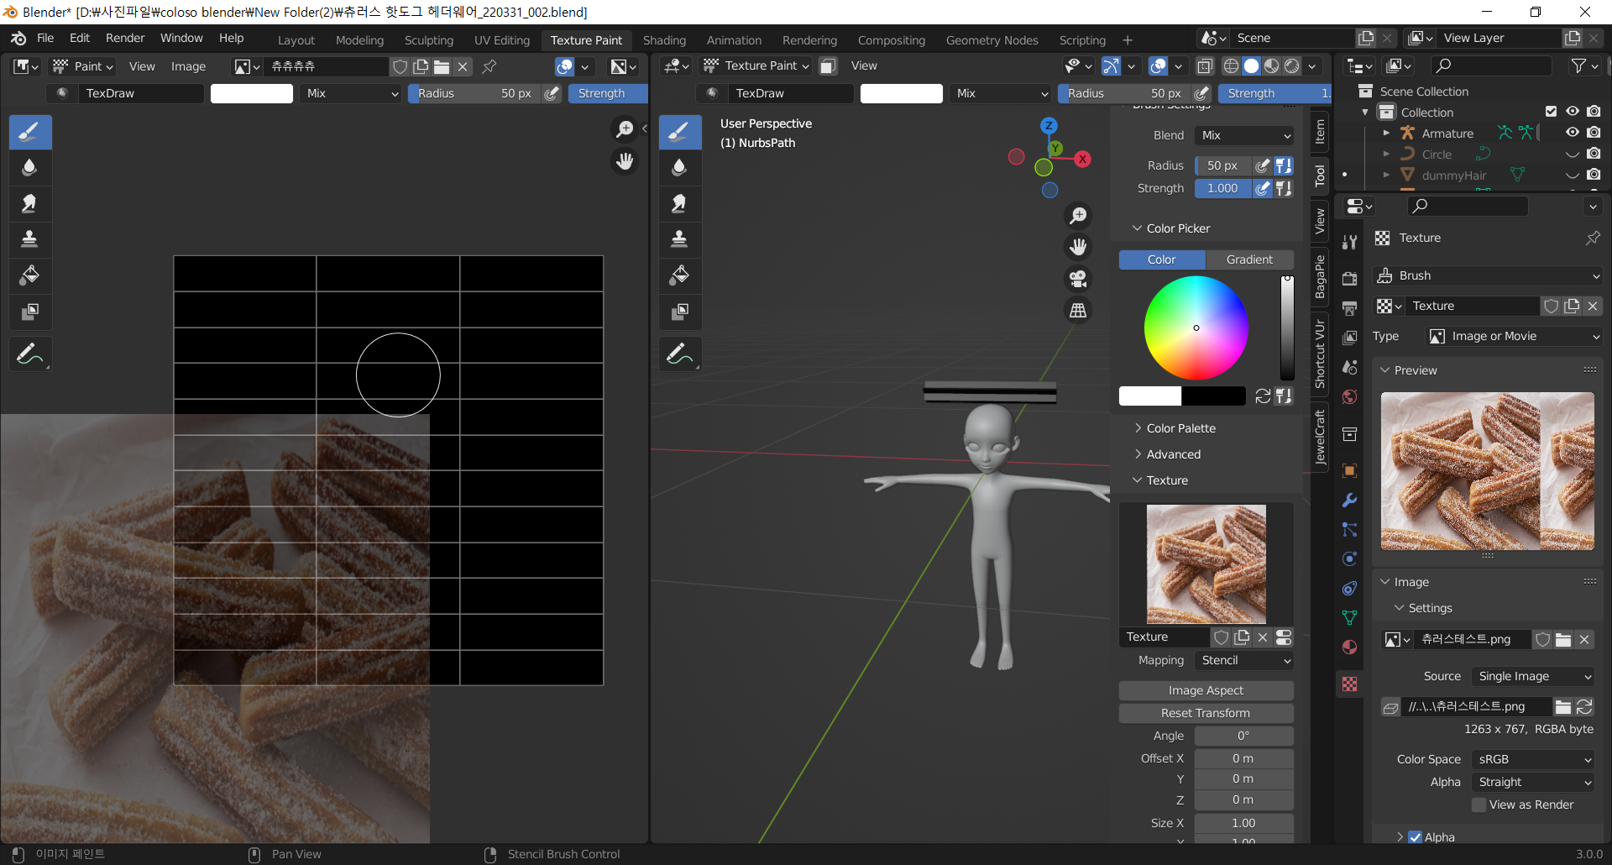Toggle radius pressure sensitivity in sidebar
The height and width of the screenshot is (865, 1612).
click(x=1262, y=165)
